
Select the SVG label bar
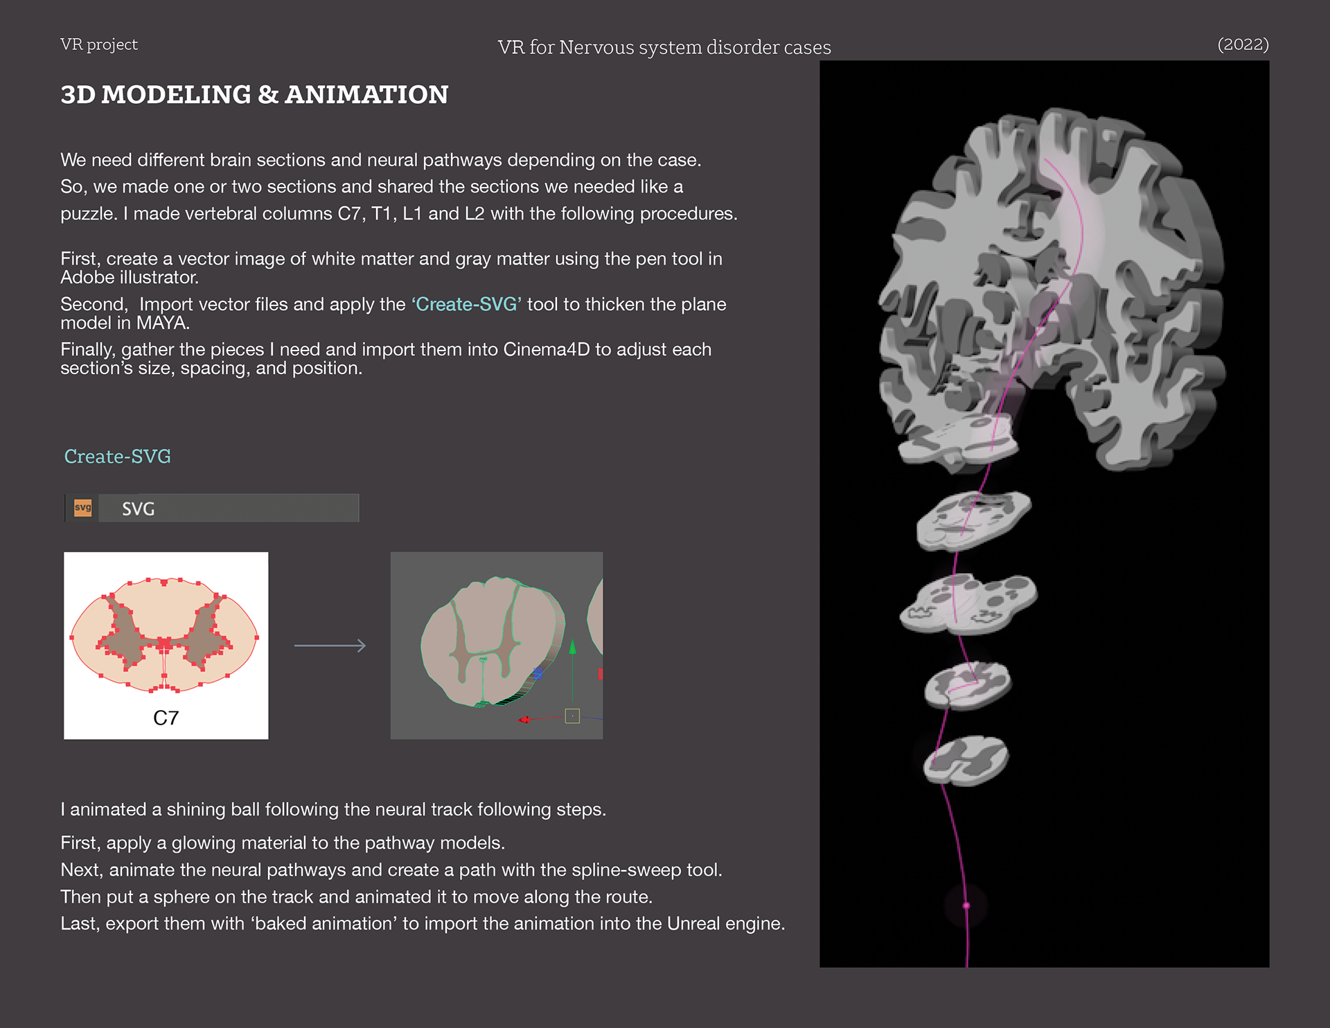pyautogui.click(x=229, y=508)
